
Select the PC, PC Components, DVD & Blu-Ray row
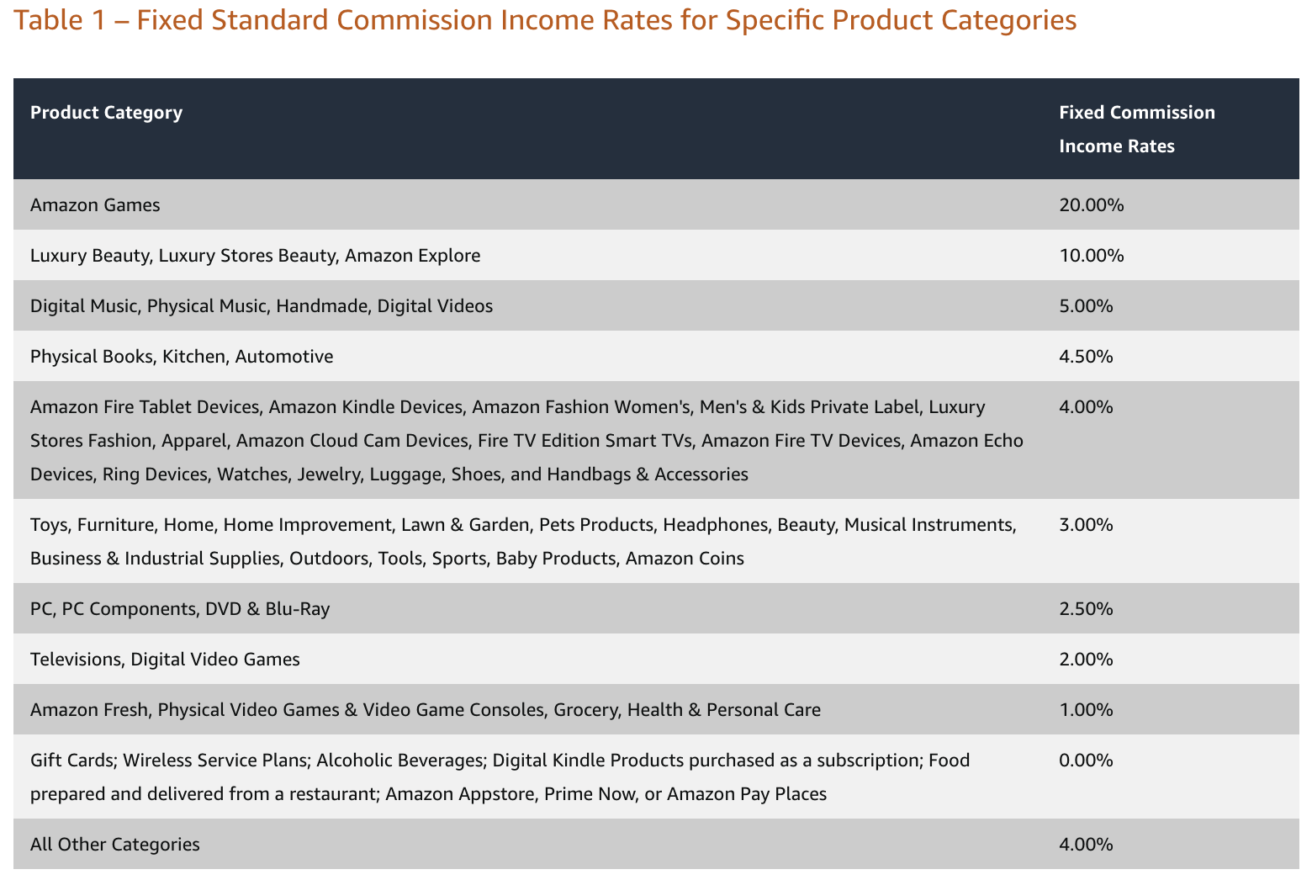(179, 608)
